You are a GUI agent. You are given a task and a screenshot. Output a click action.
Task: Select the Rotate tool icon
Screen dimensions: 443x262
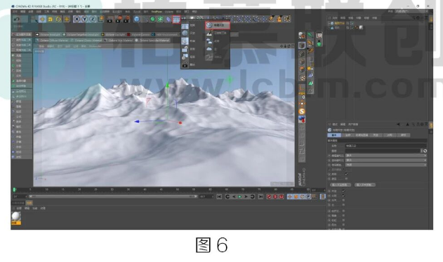coord(58,19)
